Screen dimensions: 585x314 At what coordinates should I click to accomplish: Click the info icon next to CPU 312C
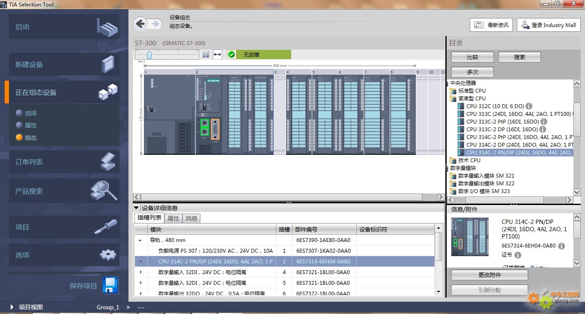pos(529,106)
